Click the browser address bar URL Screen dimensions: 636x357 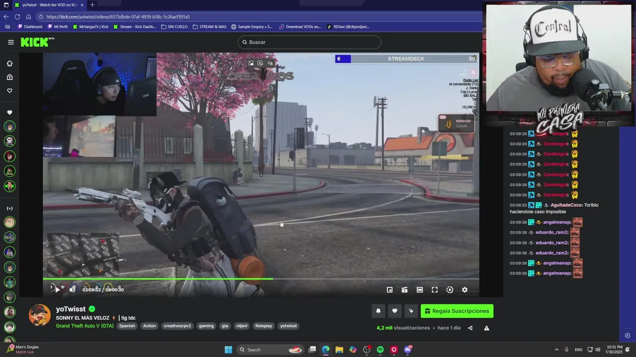[x=118, y=16]
